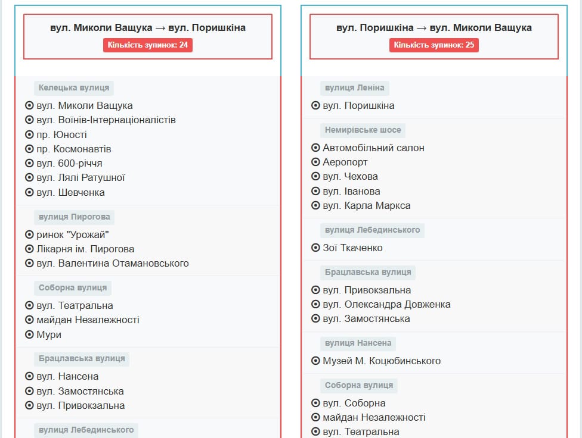This screenshot has width=582, height=438.
Task: Click the stop icon beside Автомобільний салон
Action: tap(315, 148)
